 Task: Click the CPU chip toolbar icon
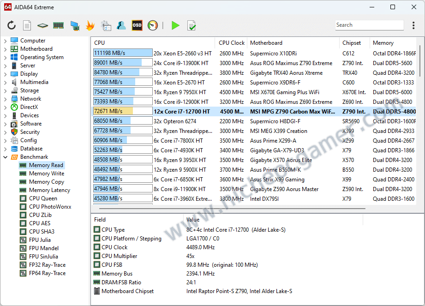pyautogui.click(x=42, y=25)
